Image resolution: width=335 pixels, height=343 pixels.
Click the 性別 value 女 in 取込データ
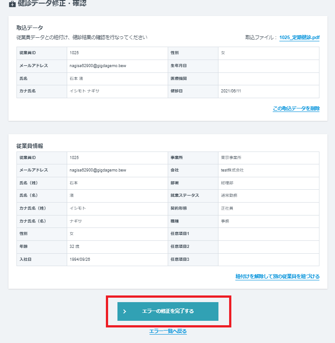pos(223,53)
